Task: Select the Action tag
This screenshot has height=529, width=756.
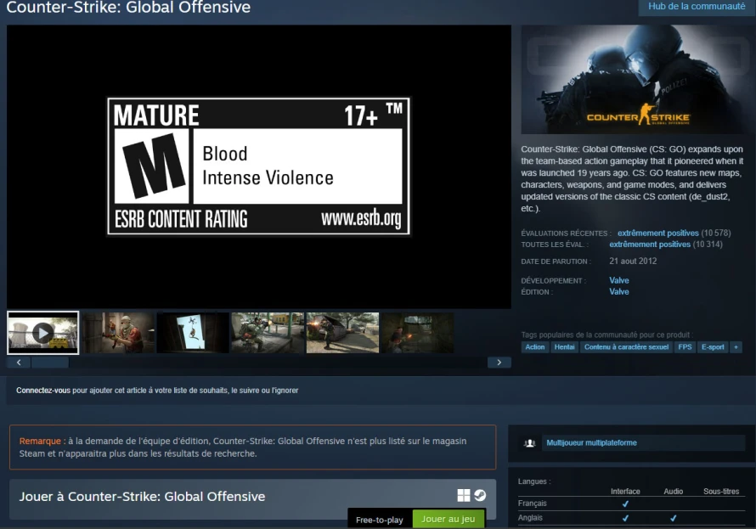Action: click(534, 347)
